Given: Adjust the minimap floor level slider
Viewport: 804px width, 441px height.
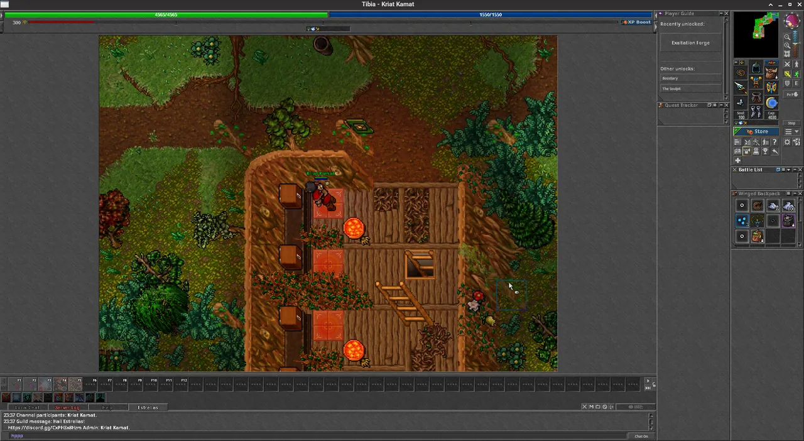Looking at the screenshot, I should (796, 43).
